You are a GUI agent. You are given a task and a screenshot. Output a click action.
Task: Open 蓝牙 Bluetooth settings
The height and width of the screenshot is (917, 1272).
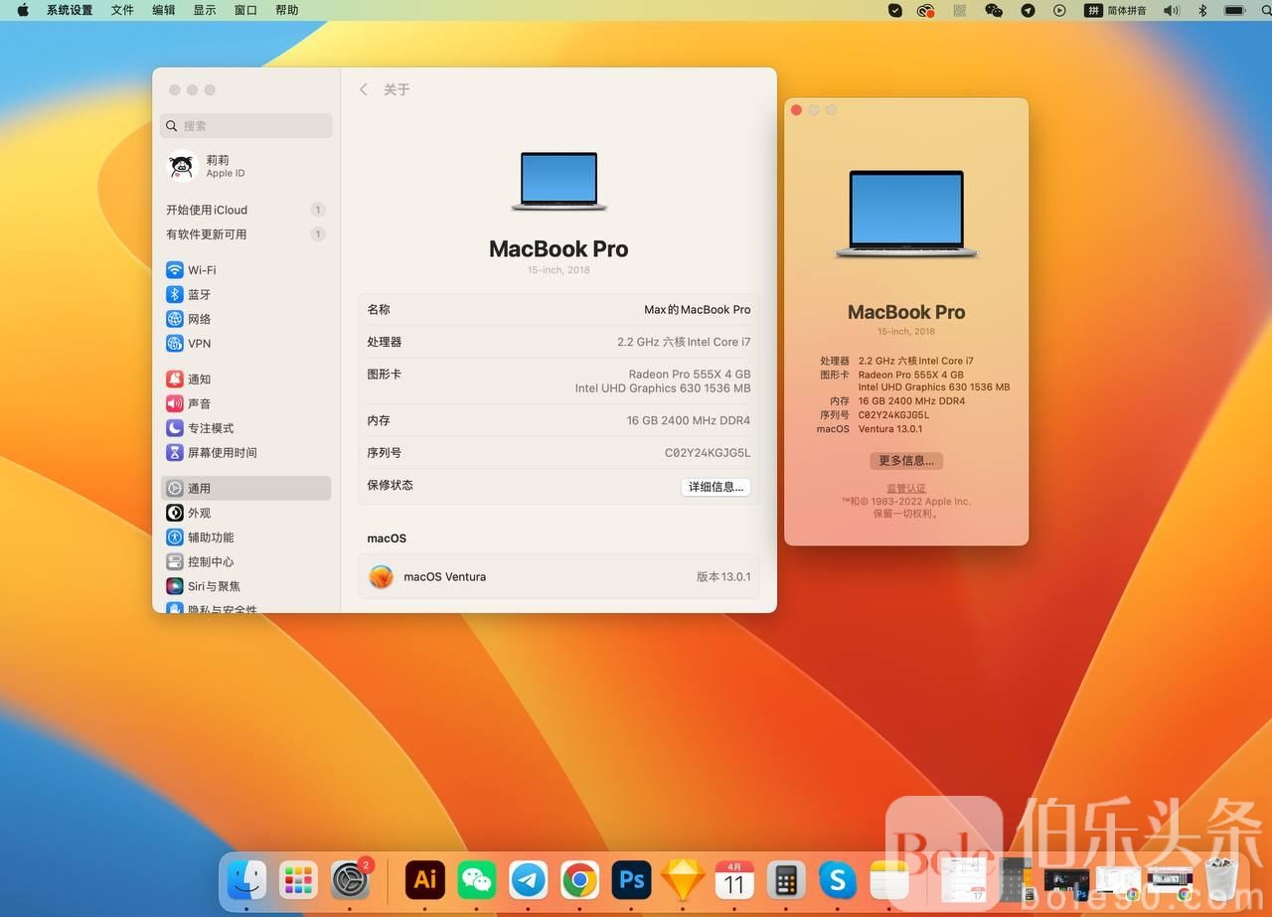[199, 295]
